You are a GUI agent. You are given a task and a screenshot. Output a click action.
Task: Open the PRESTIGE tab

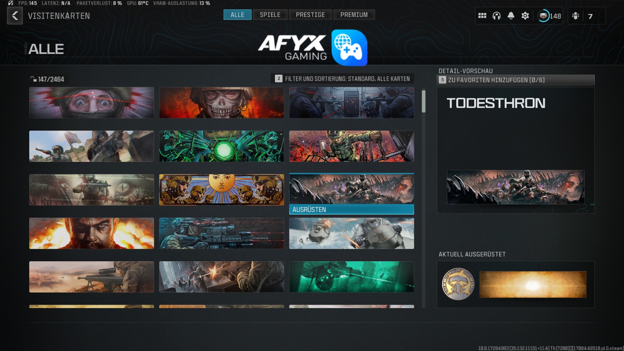(x=310, y=15)
